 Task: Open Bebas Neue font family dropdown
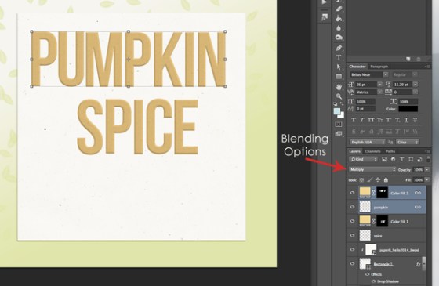tap(386, 74)
